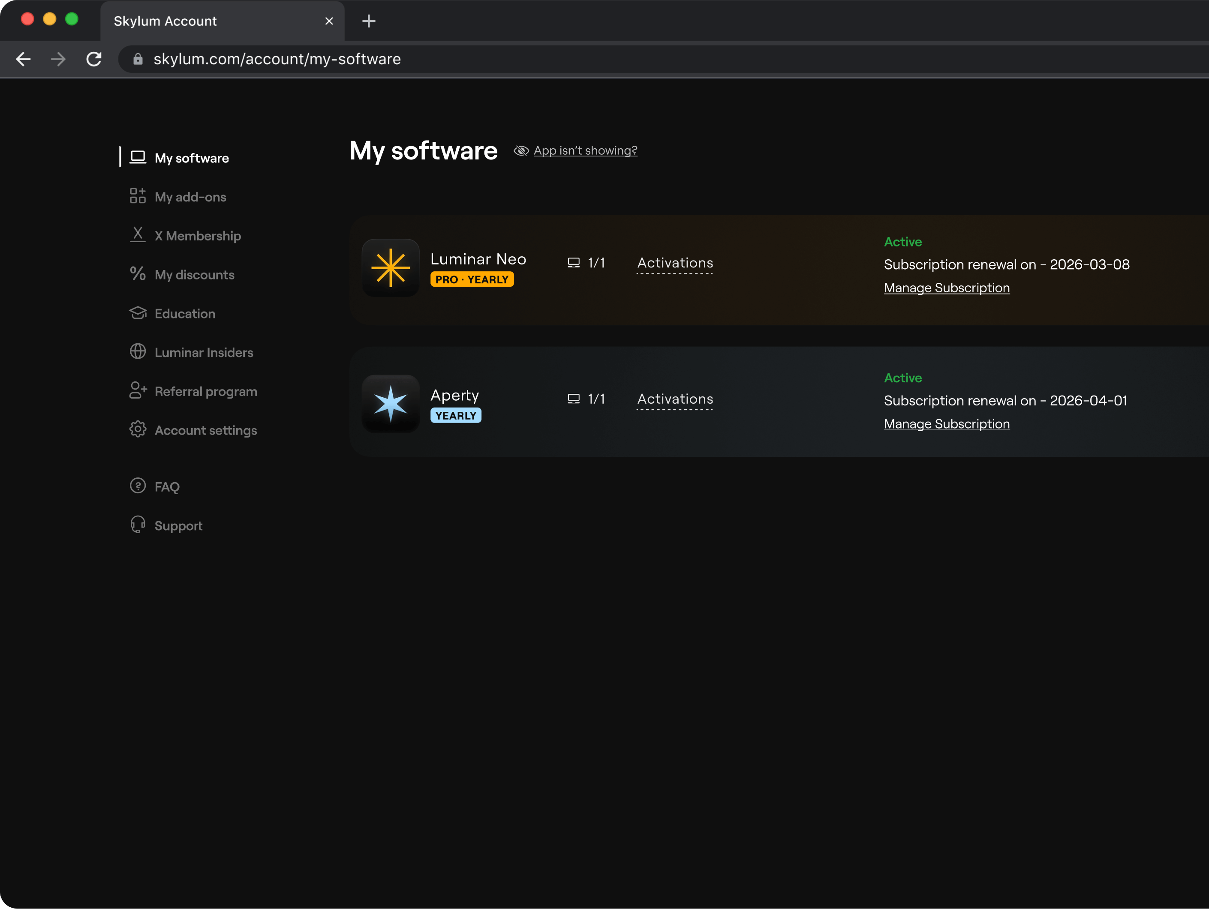Open Referral program link
The image size is (1209, 909).
[205, 391]
